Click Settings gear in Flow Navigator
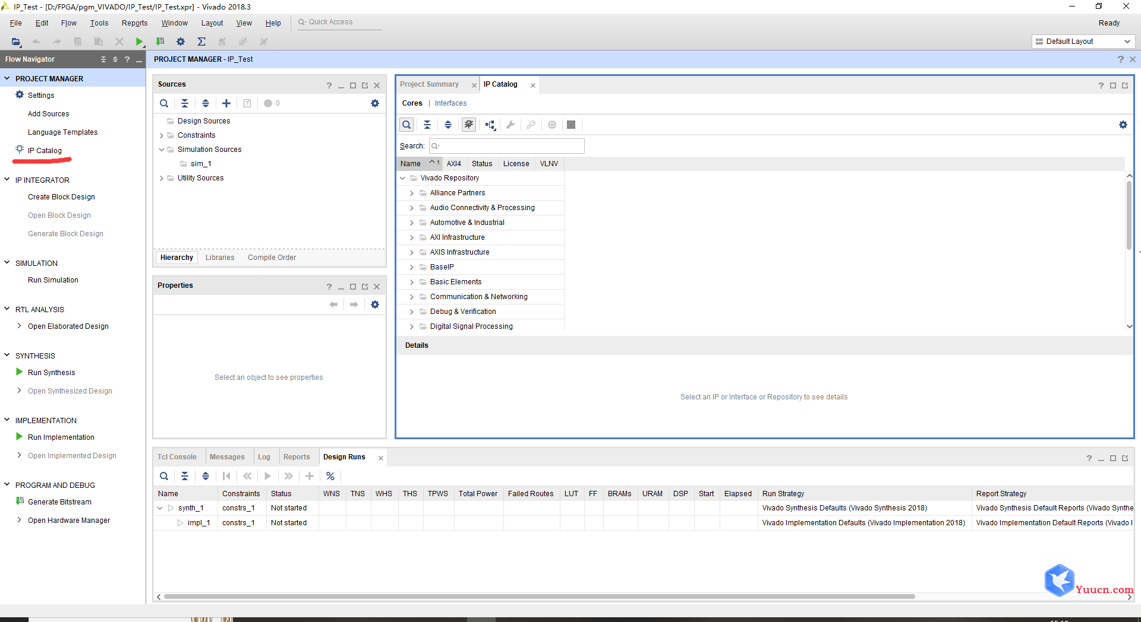Image resolution: width=1141 pixels, height=622 pixels. point(20,95)
